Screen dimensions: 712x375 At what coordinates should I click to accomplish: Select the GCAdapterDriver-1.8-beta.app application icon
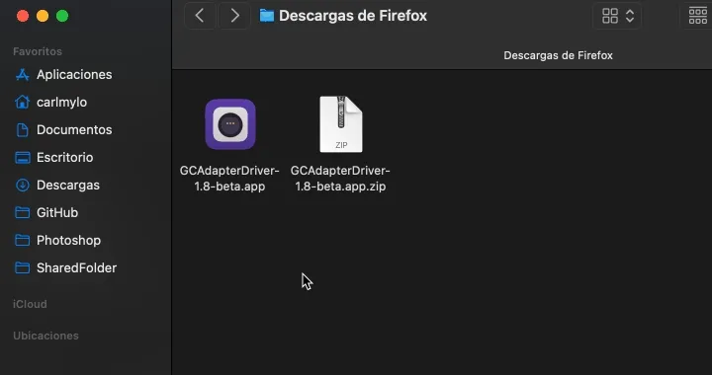click(230, 124)
